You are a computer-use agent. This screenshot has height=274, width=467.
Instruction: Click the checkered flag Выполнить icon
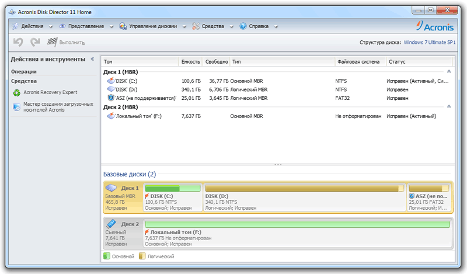tap(52, 42)
